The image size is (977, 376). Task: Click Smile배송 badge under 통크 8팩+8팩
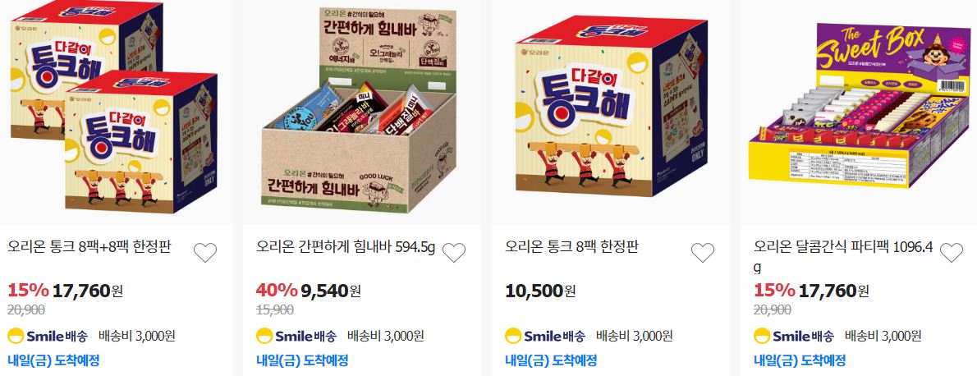(x=48, y=336)
